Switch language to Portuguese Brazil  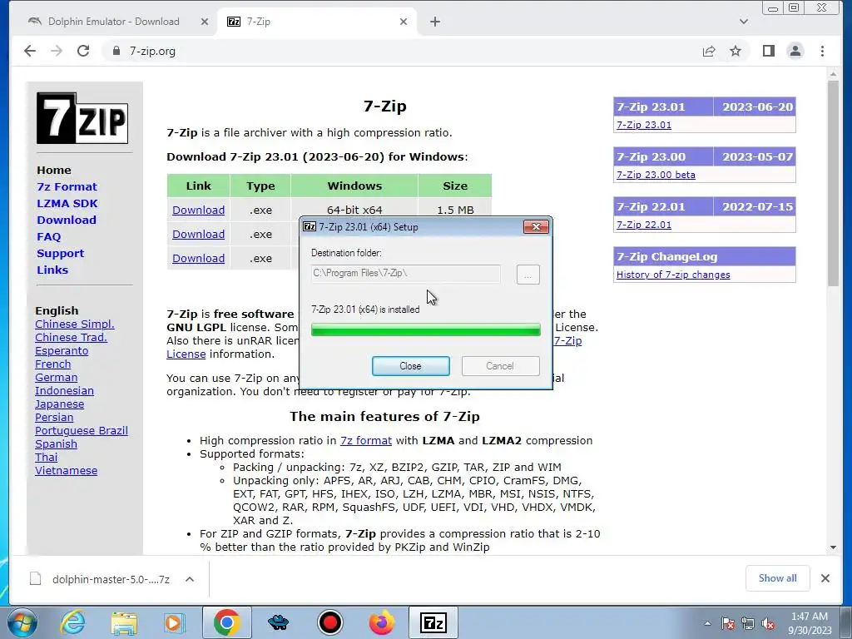[x=82, y=431]
